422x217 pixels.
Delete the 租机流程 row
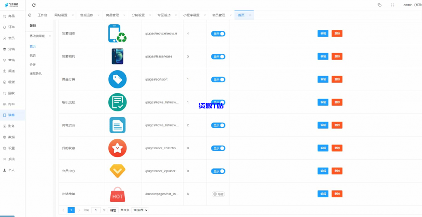point(337,102)
